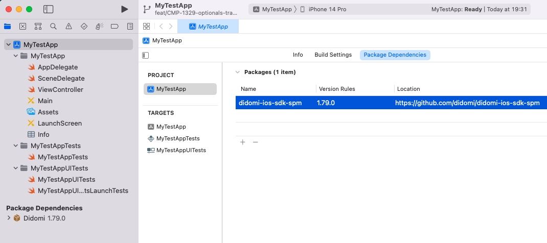The image size is (547, 243).
Task: Show the Source Control navigator
Action: click(22, 26)
